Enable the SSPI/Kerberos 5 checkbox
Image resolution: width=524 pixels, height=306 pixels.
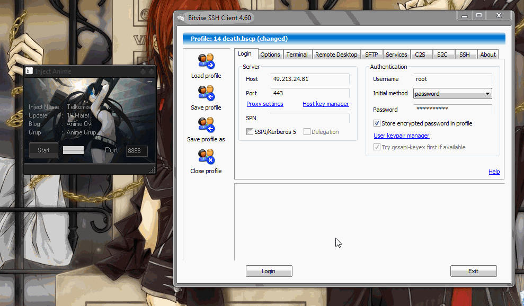click(250, 132)
